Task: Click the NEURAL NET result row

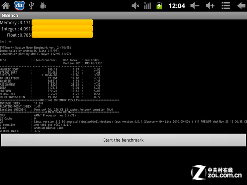Action: [50, 94]
